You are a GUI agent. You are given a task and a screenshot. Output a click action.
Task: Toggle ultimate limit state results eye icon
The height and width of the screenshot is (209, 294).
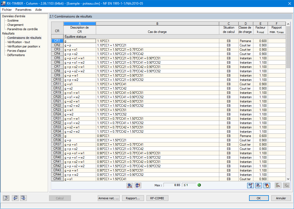click(x=250, y=186)
